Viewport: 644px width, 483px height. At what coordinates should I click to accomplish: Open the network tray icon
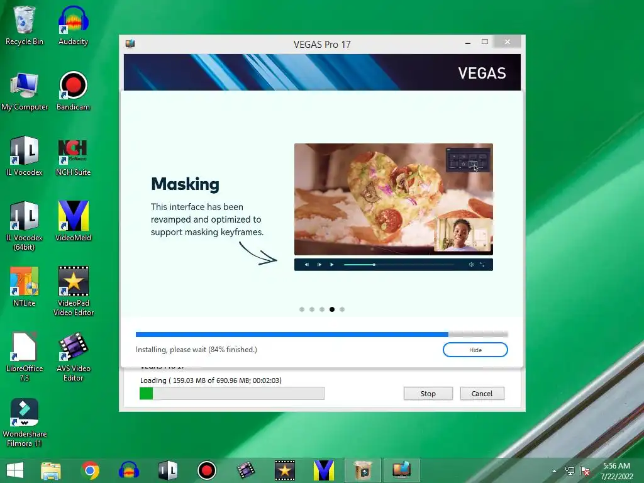570,471
